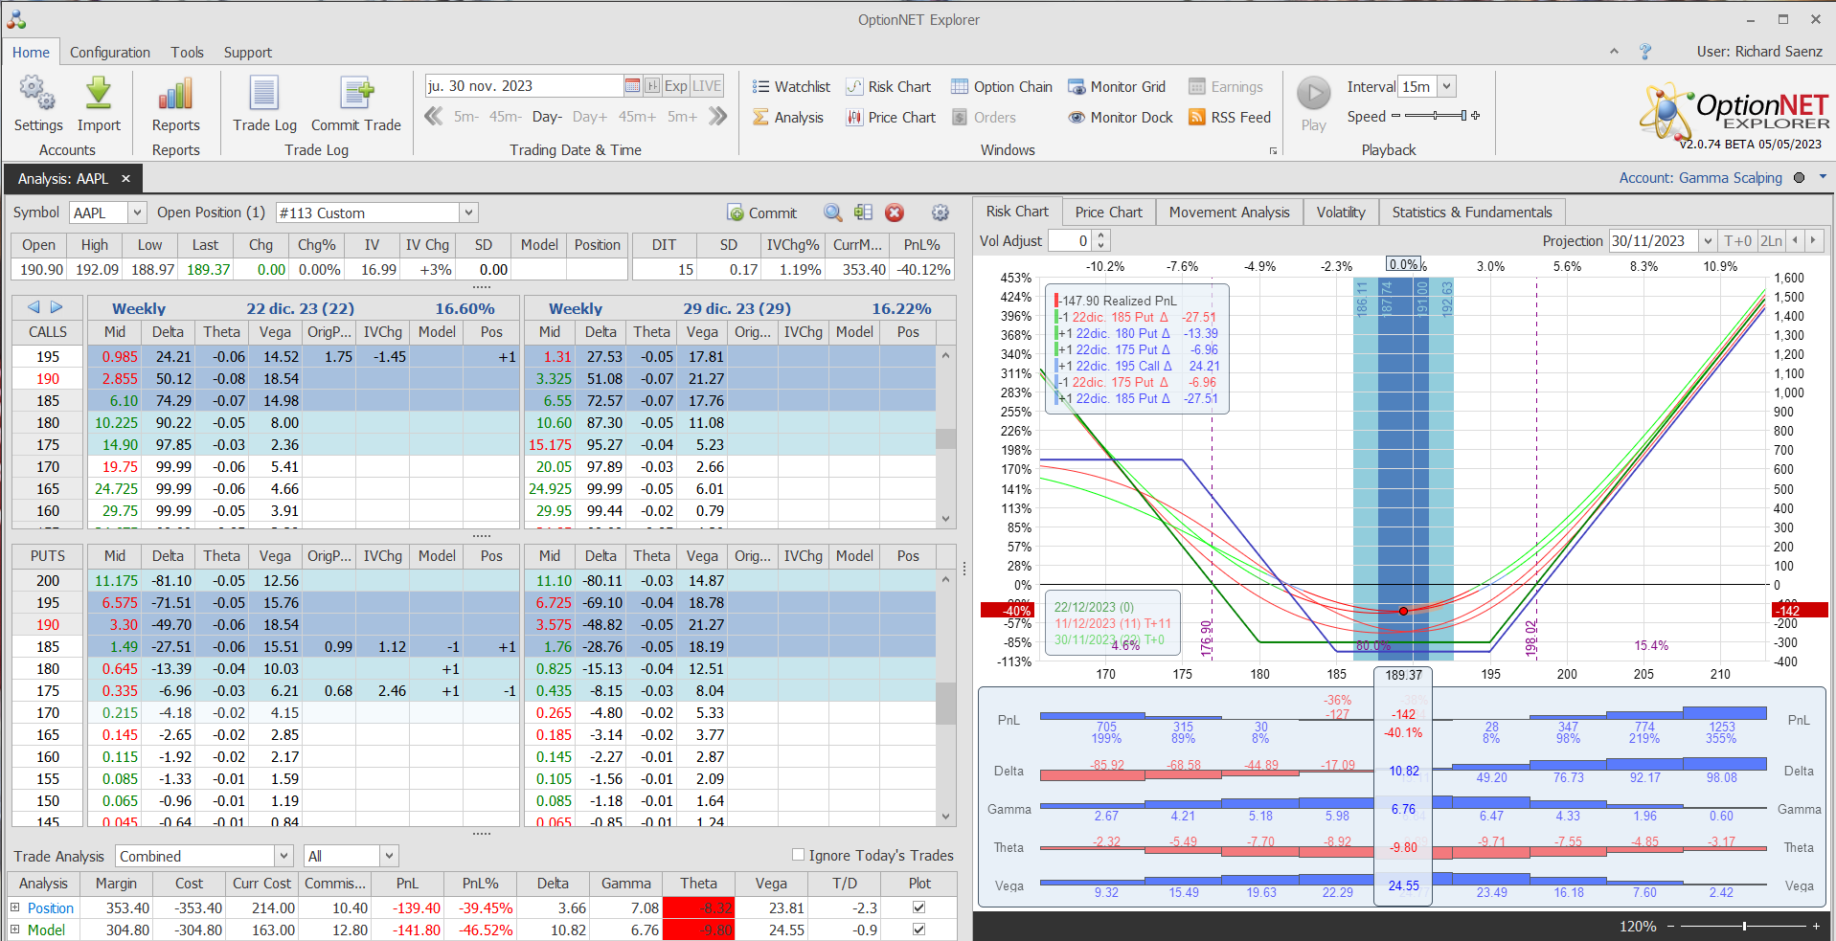1836x941 pixels.
Task: Open the Price Chart window from ribbon
Action: coord(891,118)
